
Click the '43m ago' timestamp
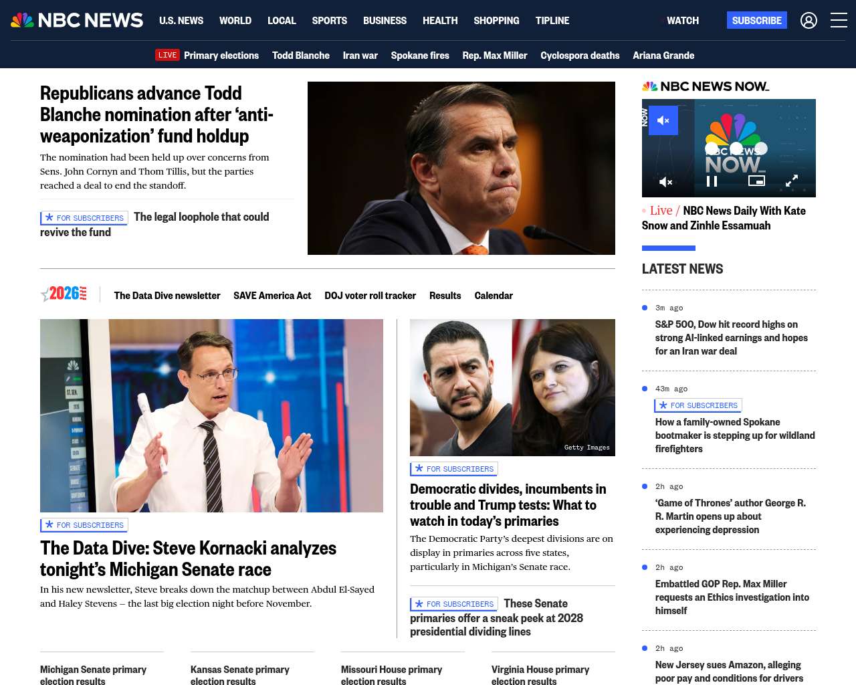[x=671, y=389]
